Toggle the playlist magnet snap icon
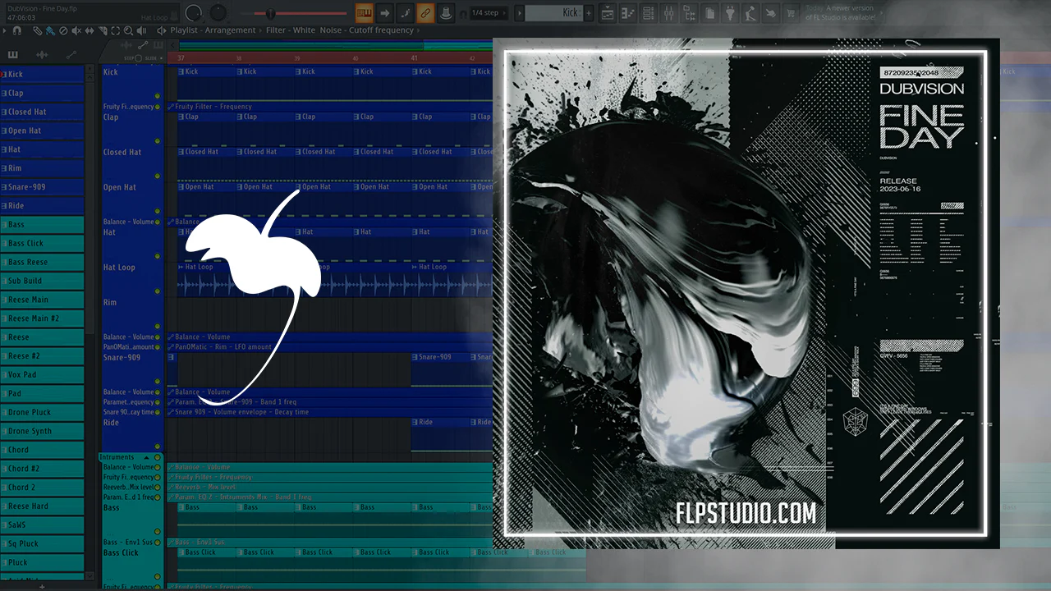The height and width of the screenshot is (591, 1051). point(17,30)
